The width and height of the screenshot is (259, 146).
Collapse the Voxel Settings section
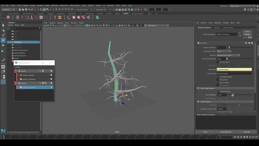click(198, 102)
